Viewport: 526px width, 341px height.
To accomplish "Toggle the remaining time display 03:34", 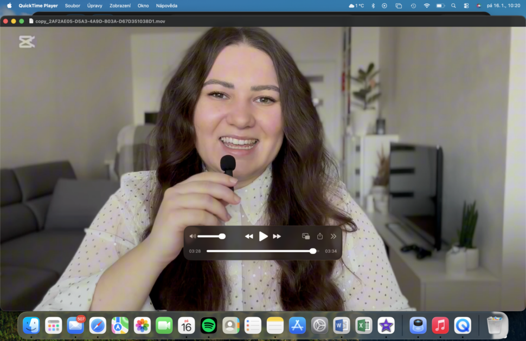I will pyautogui.click(x=331, y=251).
